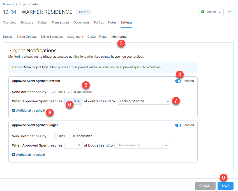Open the Budget tab
Viewport: 238px width, 191px height.
43,22
